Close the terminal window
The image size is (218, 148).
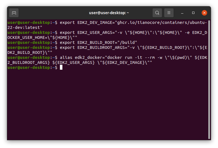pyautogui.click(x=204, y=13)
